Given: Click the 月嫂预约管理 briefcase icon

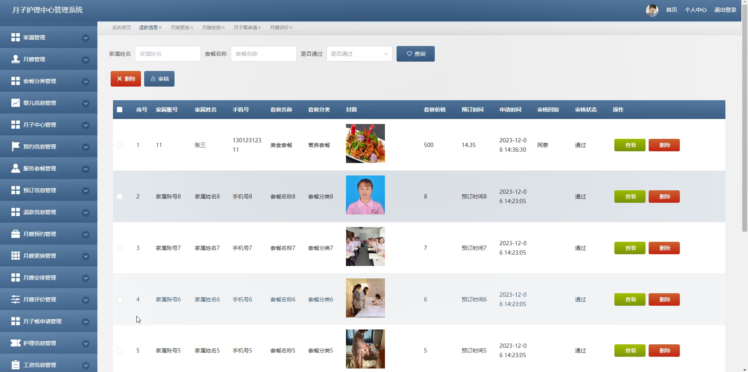Looking at the screenshot, I should [x=16, y=234].
